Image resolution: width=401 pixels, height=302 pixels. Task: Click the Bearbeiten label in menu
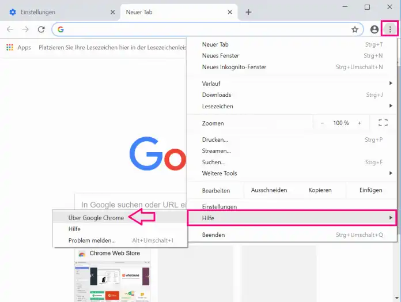(x=216, y=191)
